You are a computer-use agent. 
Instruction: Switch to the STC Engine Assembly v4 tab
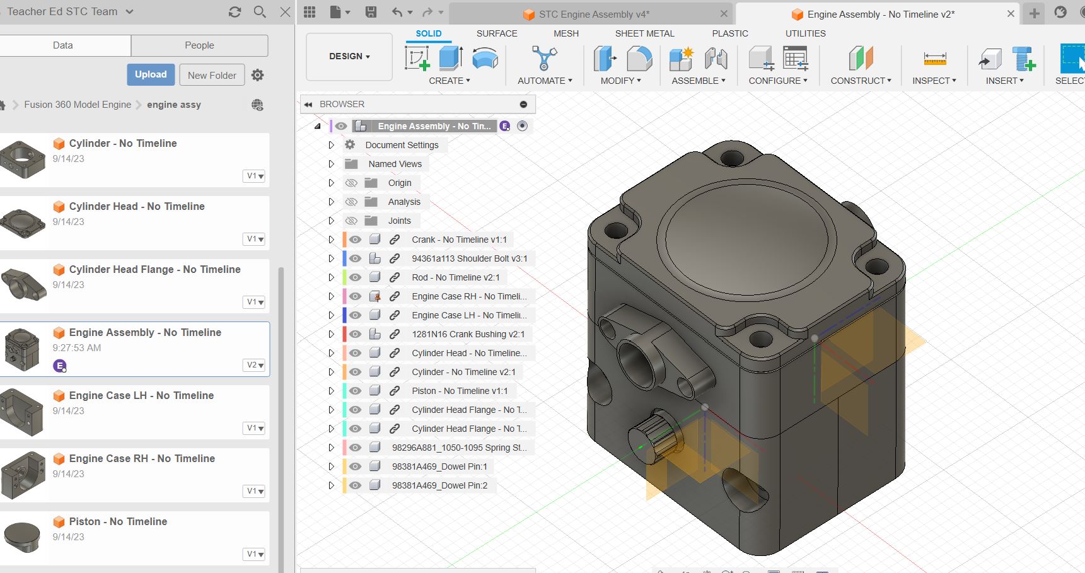[594, 14]
